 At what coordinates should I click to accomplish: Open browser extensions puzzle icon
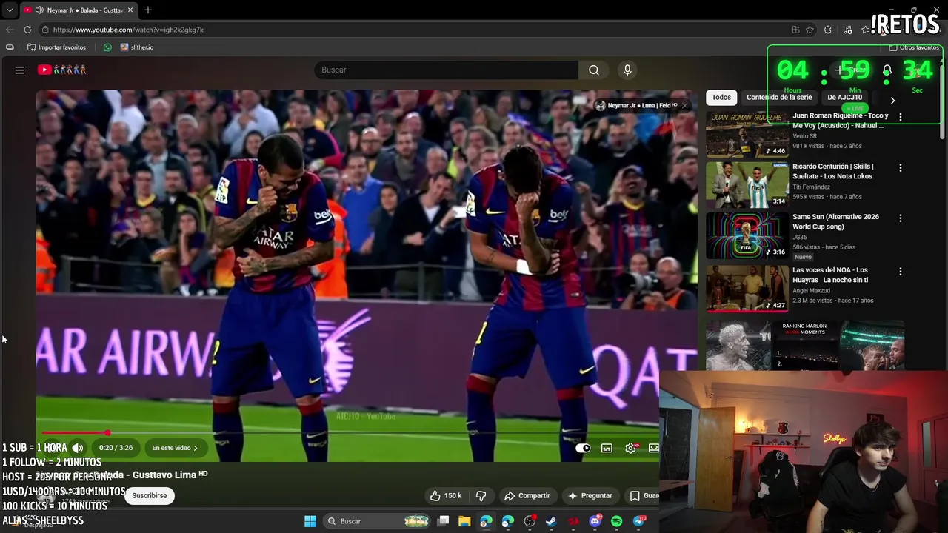pyautogui.click(x=827, y=30)
